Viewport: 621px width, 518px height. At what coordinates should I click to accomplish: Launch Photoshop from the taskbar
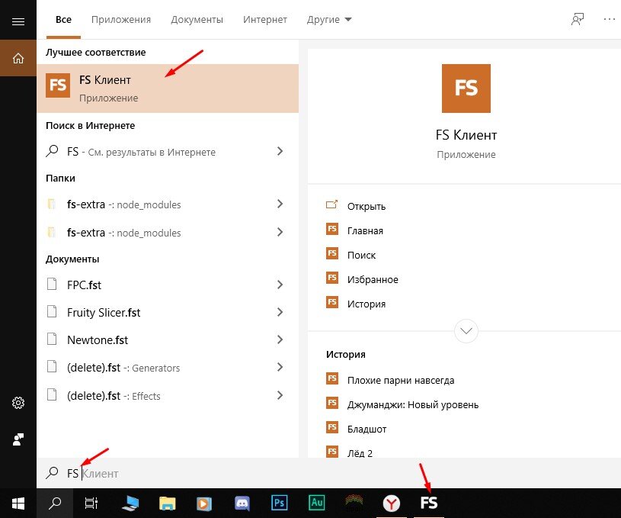(279, 503)
